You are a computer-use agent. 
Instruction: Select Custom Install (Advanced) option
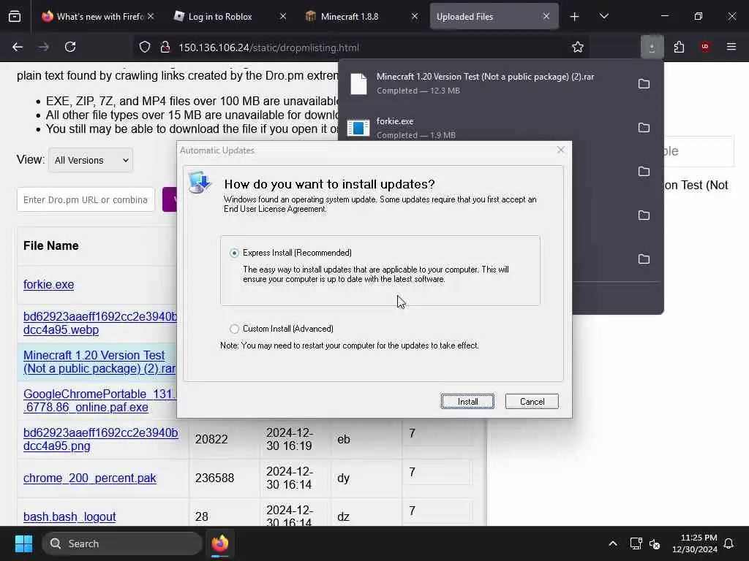point(234,329)
